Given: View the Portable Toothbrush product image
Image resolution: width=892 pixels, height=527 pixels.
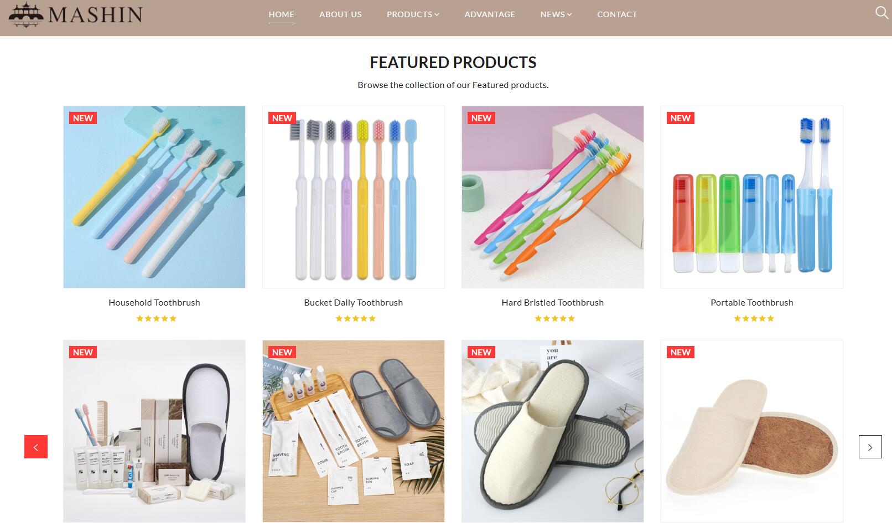Looking at the screenshot, I should pos(752,197).
